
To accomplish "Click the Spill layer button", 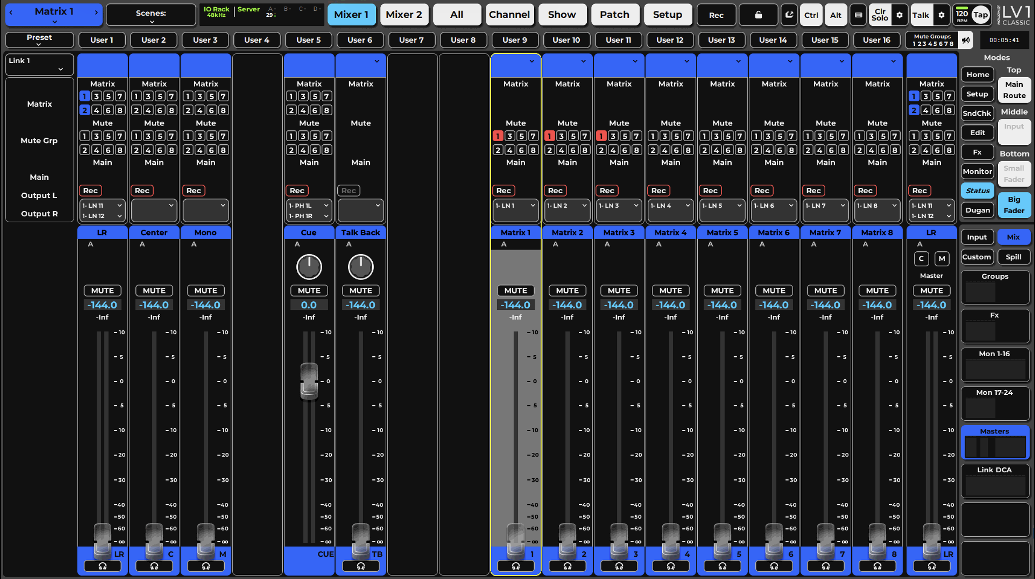I will [1014, 257].
